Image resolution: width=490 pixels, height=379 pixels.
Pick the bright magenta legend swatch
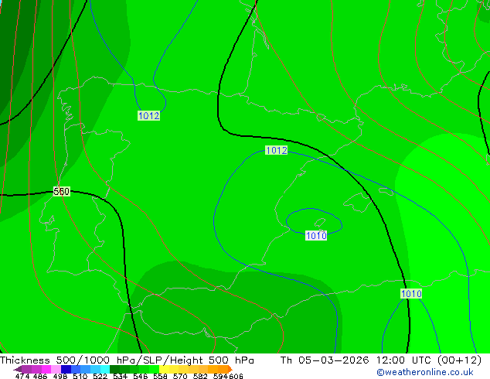coord(46,369)
